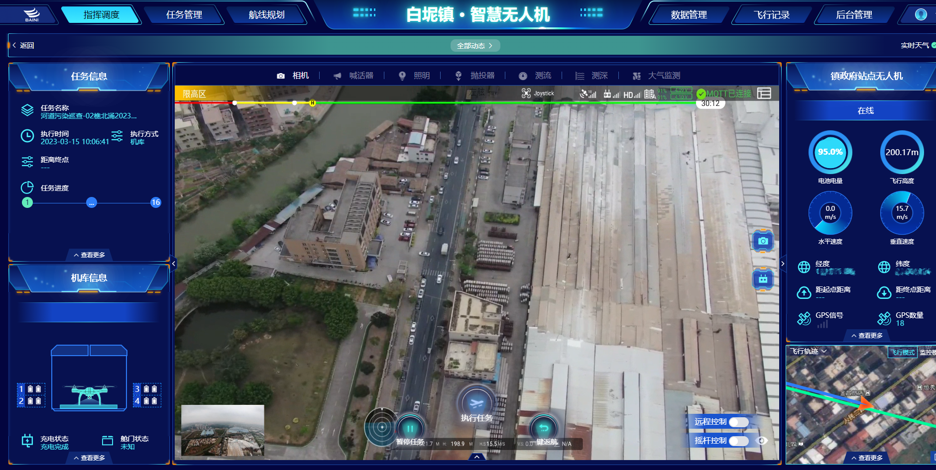Toggle the 摇杆控制 switch
The width and height of the screenshot is (936, 470).
click(x=739, y=441)
